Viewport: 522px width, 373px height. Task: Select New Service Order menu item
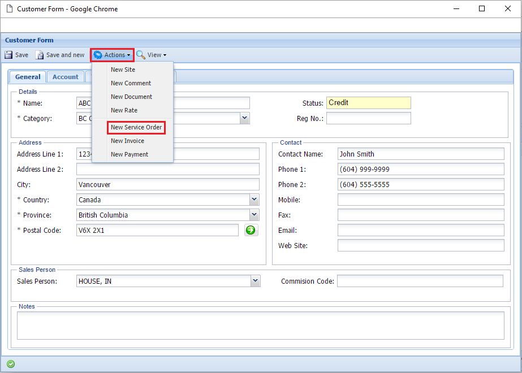(x=136, y=127)
